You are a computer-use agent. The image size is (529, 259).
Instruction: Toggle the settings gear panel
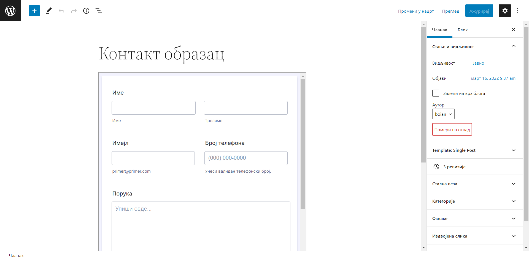click(505, 11)
